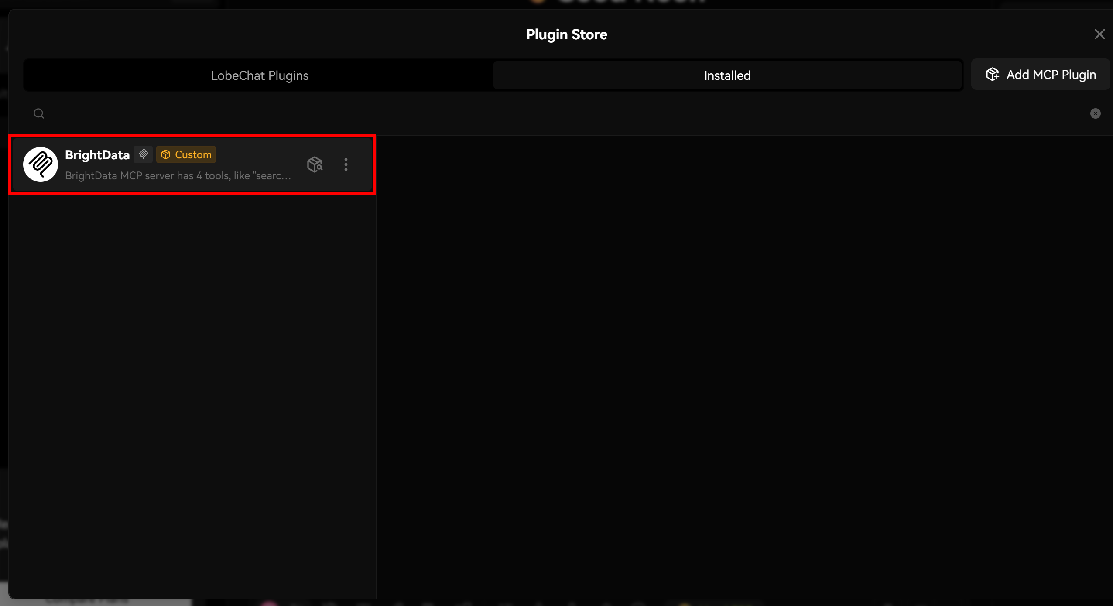The height and width of the screenshot is (606, 1113).
Task: Click the box icon inside the Custom badge
Action: (166, 154)
